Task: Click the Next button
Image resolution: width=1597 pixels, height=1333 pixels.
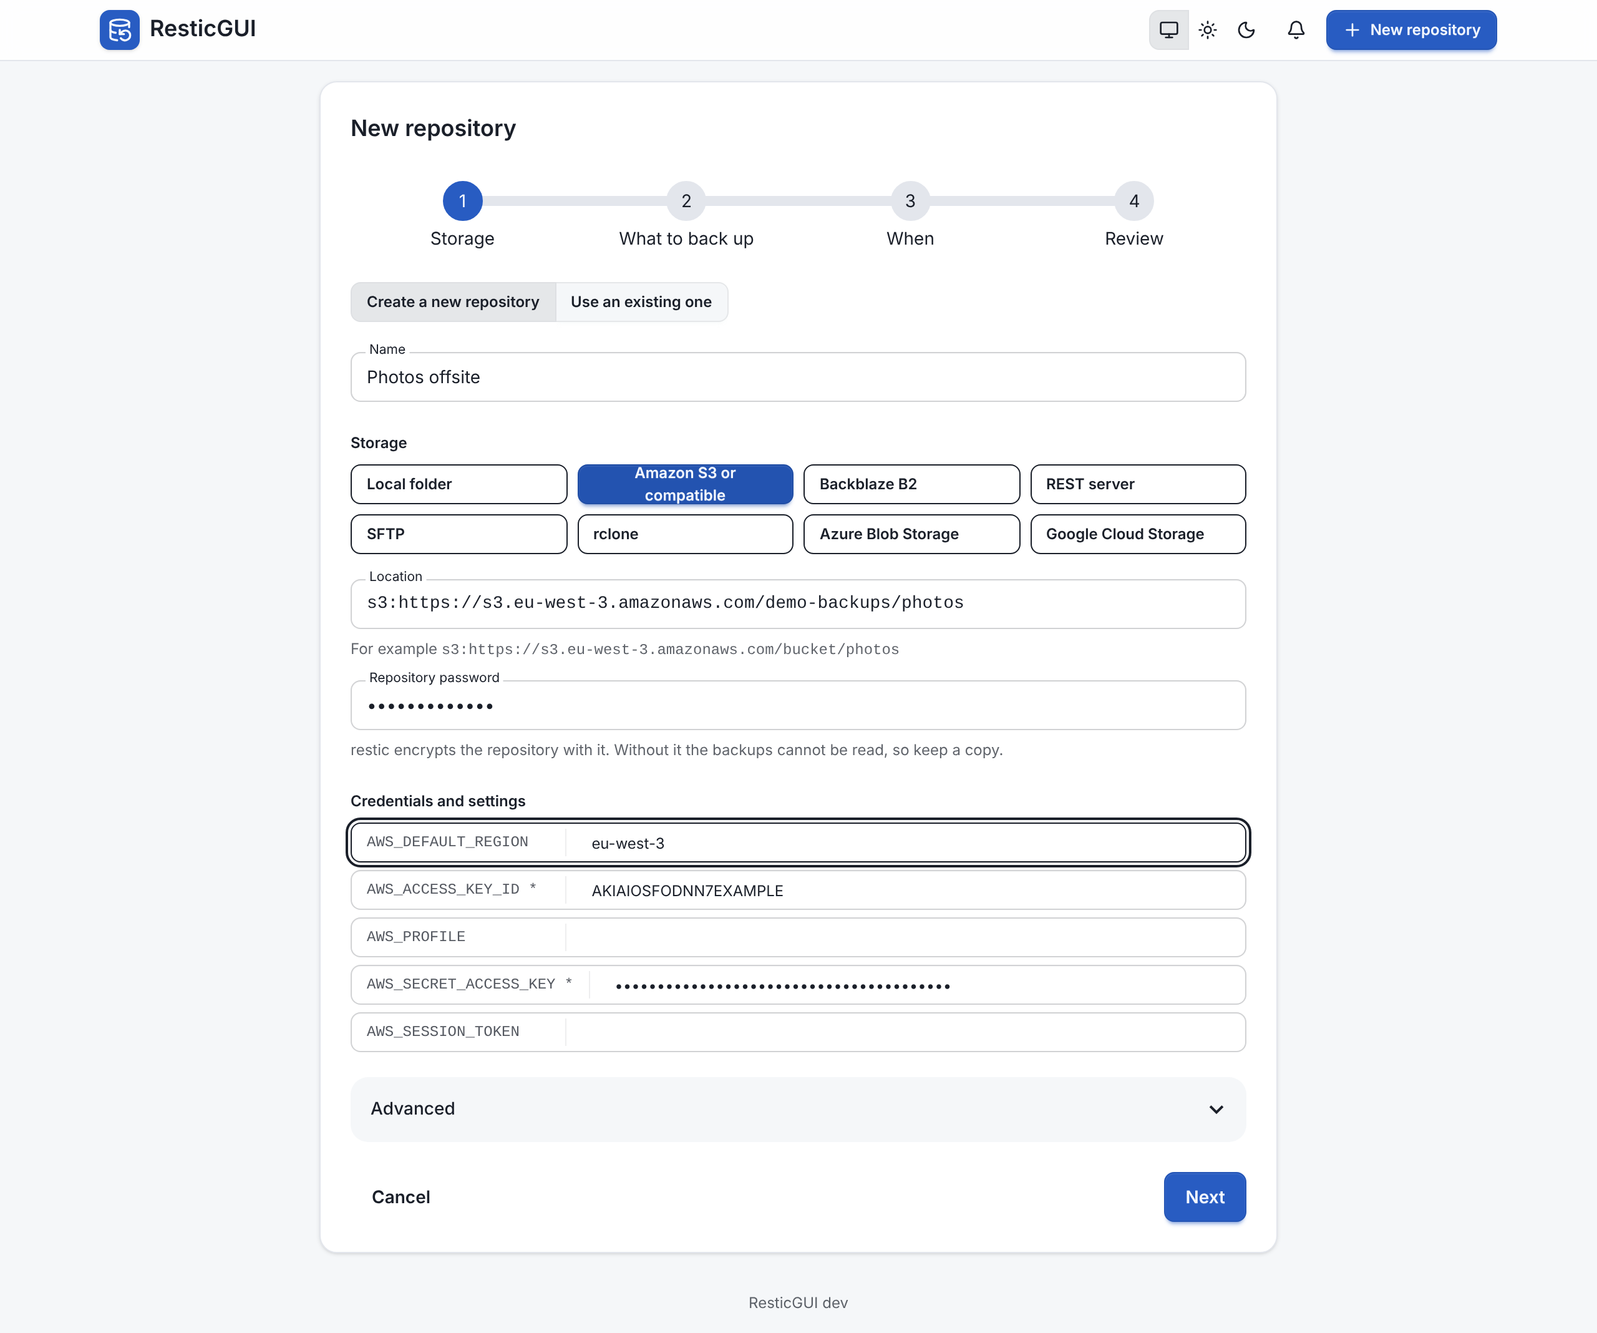Action: [x=1205, y=1197]
